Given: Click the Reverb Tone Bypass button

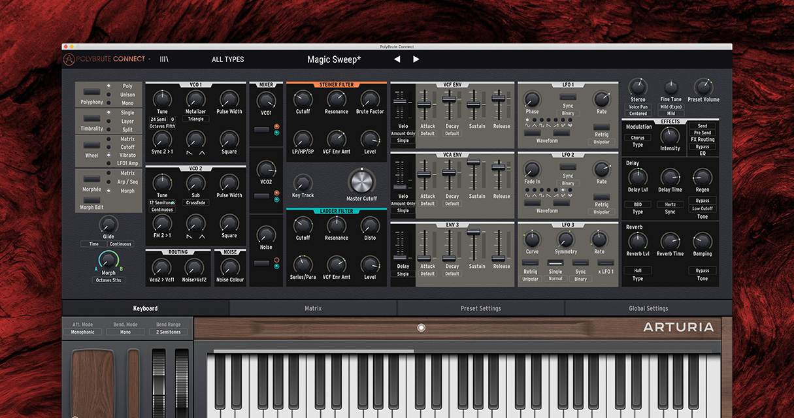Looking at the screenshot, I should tap(703, 270).
